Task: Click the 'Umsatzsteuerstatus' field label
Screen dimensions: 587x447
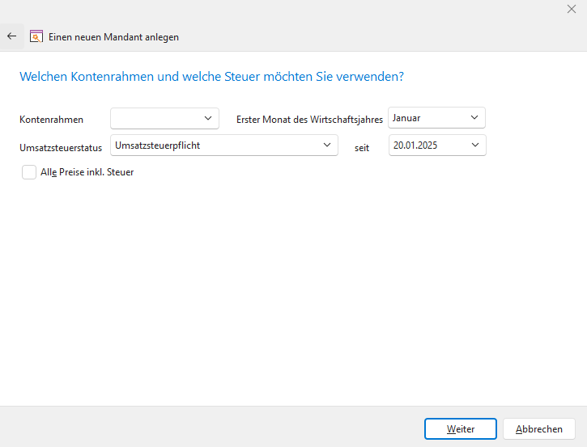Action: click(x=61, y=148)
